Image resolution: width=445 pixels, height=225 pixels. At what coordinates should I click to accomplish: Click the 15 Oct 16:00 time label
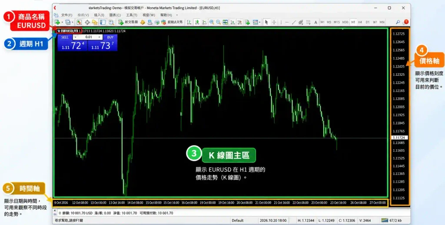[x=171, y=202]
